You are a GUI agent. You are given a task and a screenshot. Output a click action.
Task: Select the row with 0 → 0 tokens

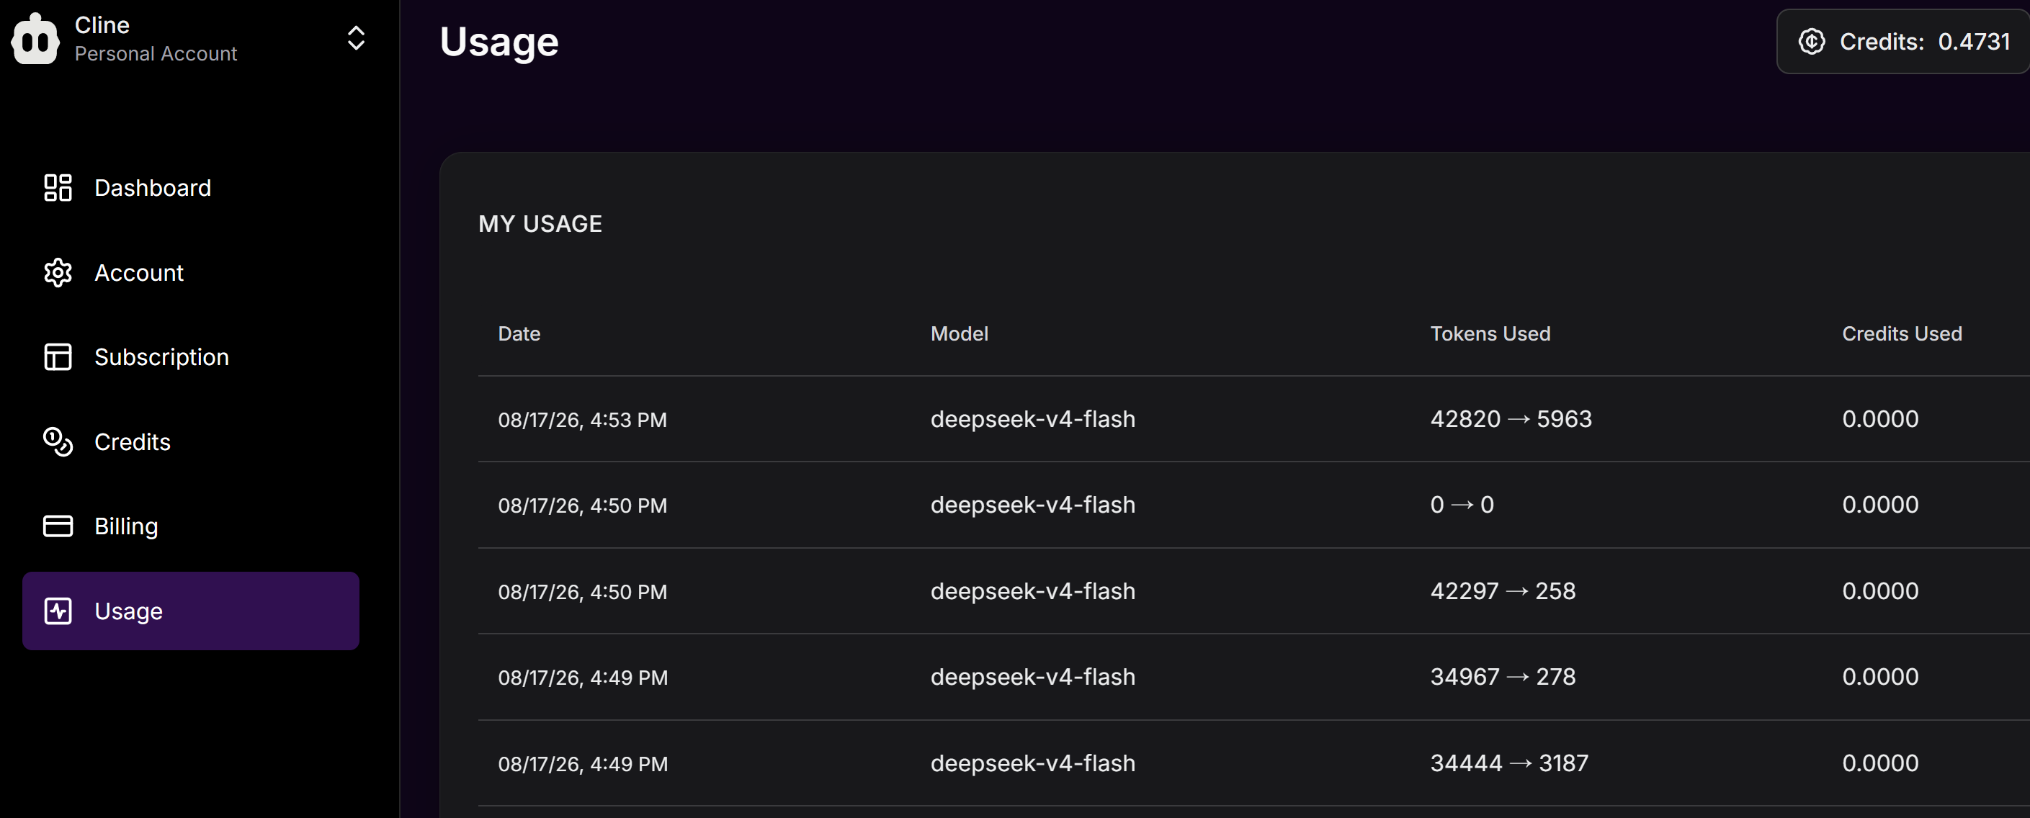tap(1253, 505)
